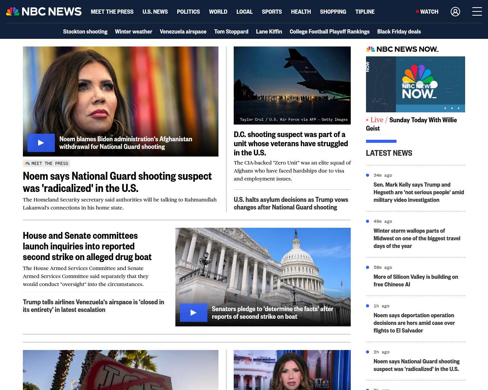Play the Noem blames Biden administration video
488x390 pixels.
point(41,143)
